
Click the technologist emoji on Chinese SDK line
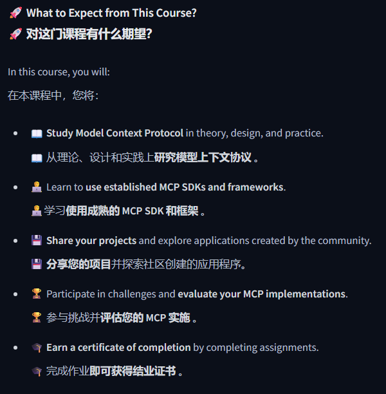(37, 211)
